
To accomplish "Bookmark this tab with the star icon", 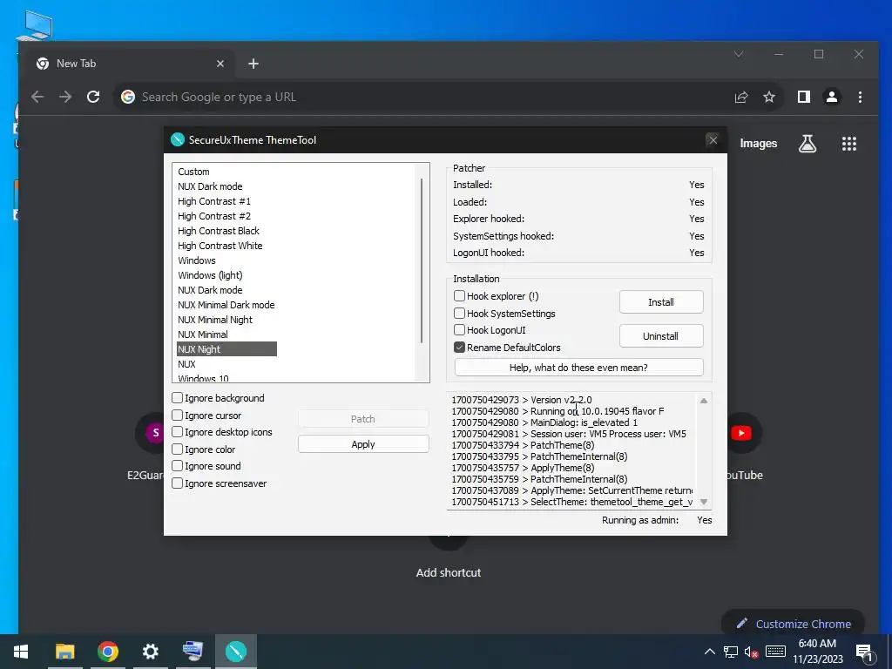I will click(x=769, y=98).
